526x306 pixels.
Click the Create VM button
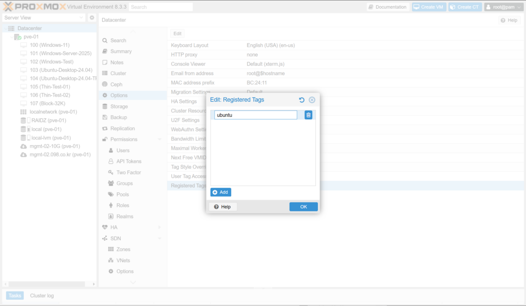428,7
